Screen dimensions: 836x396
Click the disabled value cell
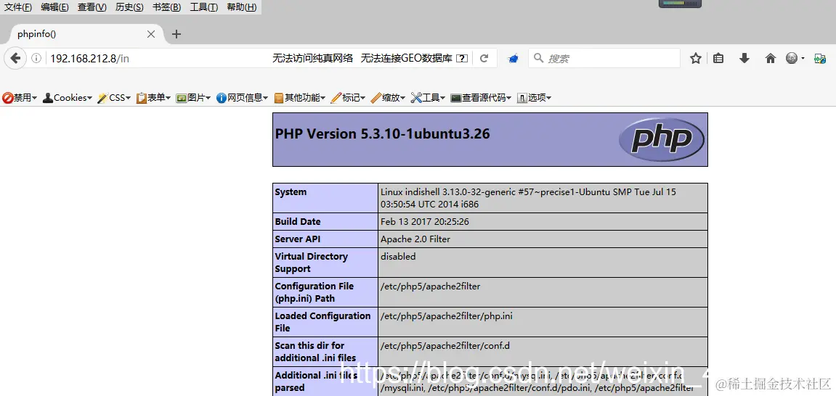543,263
